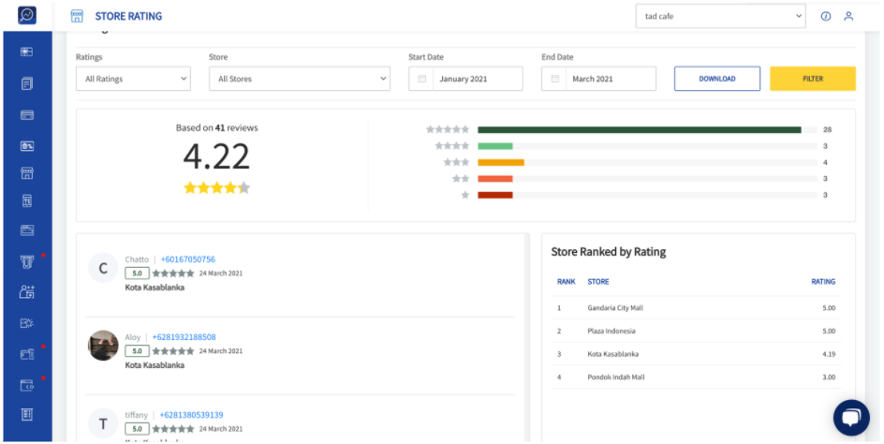This screenshot has width=884, height=444.
Task: Expand the All Stores dropdown
Action: click(x=300, y=79)
